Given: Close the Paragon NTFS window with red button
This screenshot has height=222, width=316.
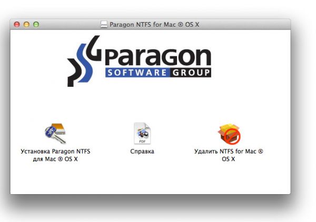Looking at the screenshot, I should click(x=17, y=25).
